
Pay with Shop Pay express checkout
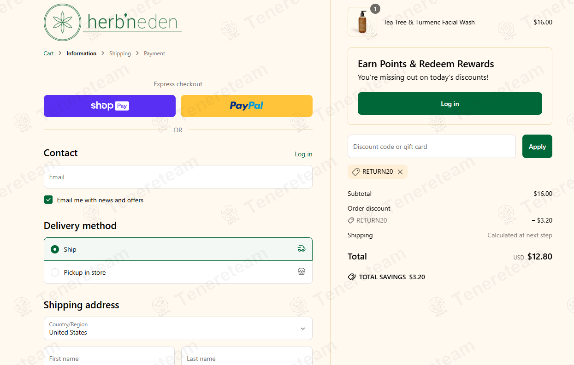click(110, 106)
